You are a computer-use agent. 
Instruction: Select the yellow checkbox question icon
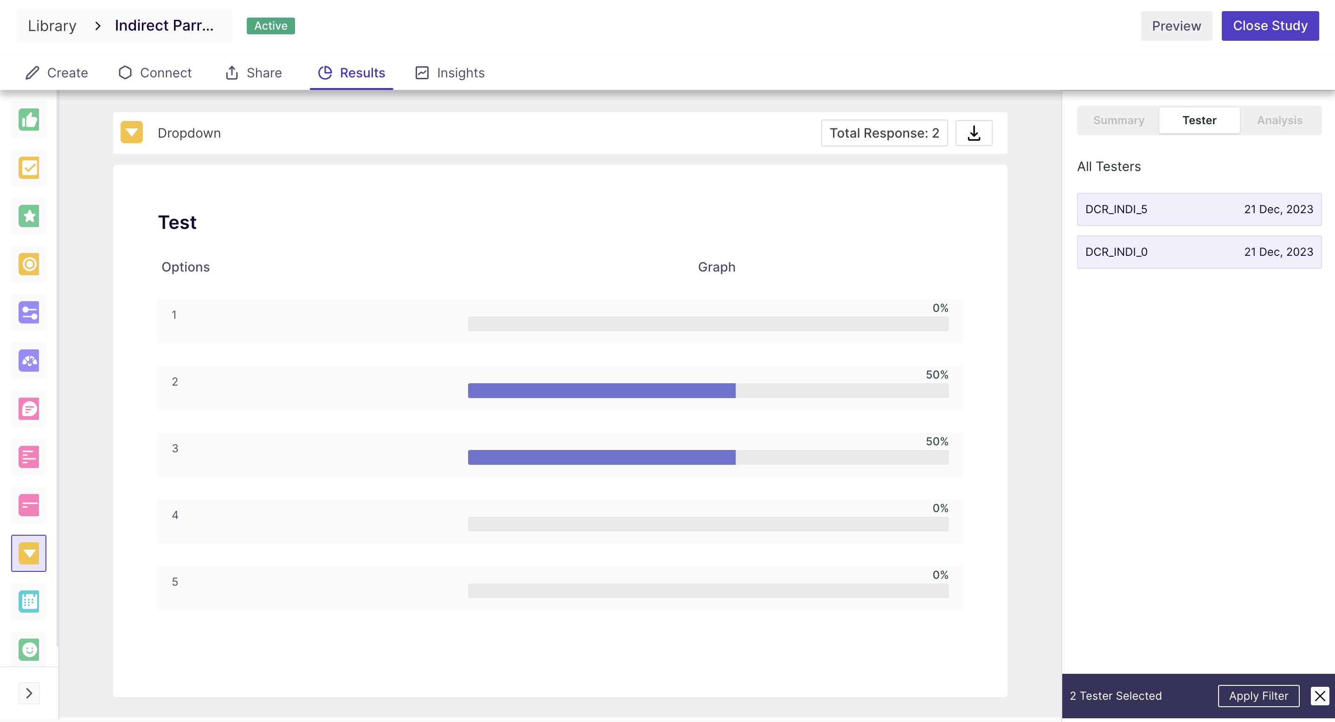[29, 168]
